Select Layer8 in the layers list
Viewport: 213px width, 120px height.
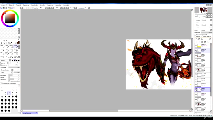[x=203, y=90]
